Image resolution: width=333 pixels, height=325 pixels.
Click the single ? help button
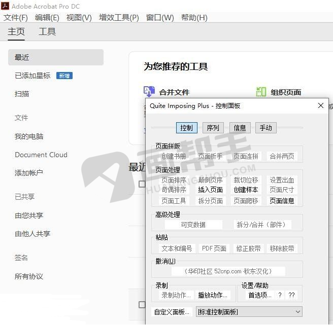pyautogui.click(x=280, y=295)
